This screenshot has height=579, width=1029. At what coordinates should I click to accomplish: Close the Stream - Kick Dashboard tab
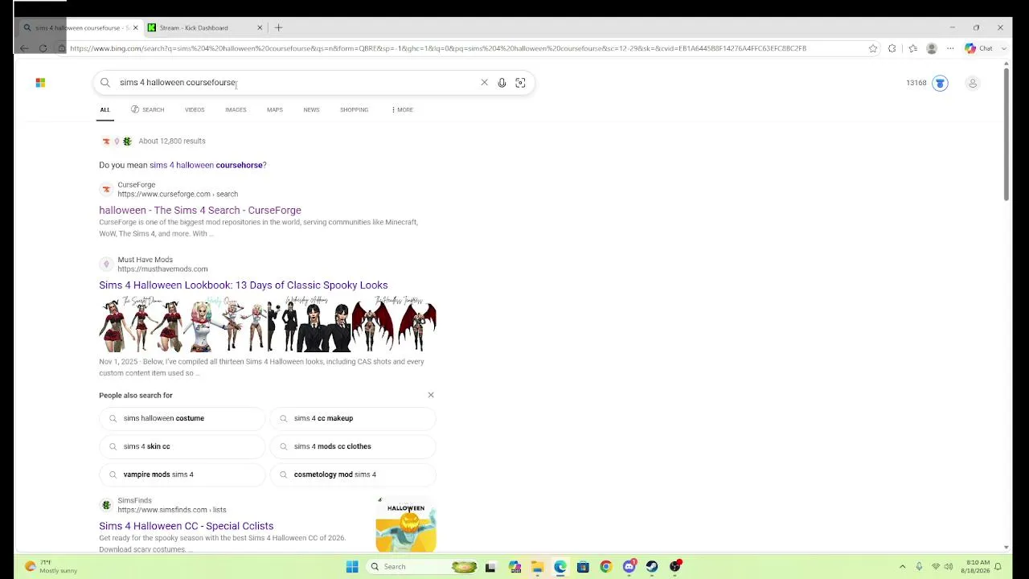(x=260, y=27)
